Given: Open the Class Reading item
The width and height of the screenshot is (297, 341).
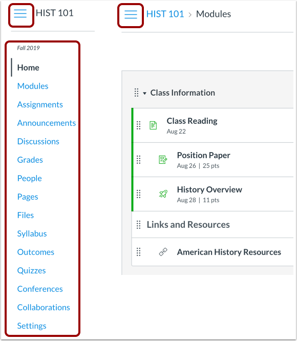Looking at the screenshot, I should tap(192, 121).
